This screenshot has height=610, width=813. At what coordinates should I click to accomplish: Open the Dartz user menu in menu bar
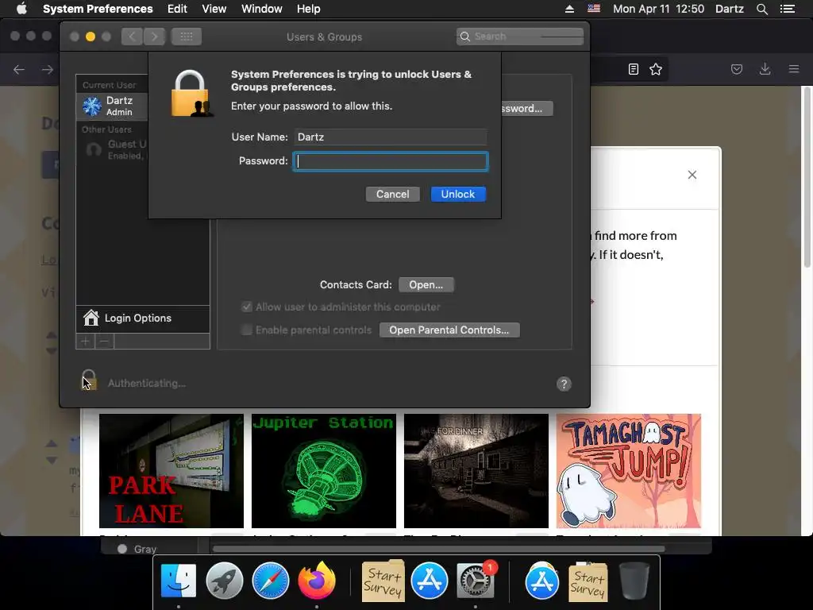[x=730, y=9]
